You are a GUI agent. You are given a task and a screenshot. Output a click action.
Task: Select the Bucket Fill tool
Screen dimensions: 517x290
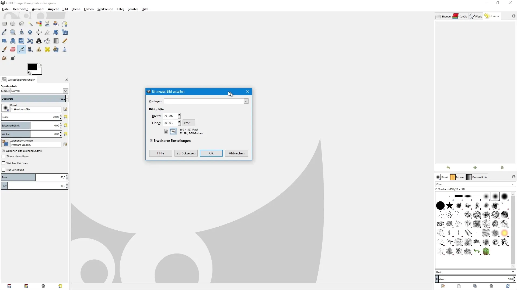pos(47,41)
